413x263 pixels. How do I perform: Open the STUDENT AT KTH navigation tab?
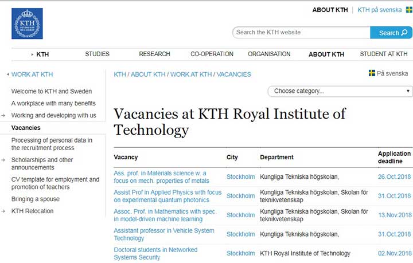click(384, 54)
